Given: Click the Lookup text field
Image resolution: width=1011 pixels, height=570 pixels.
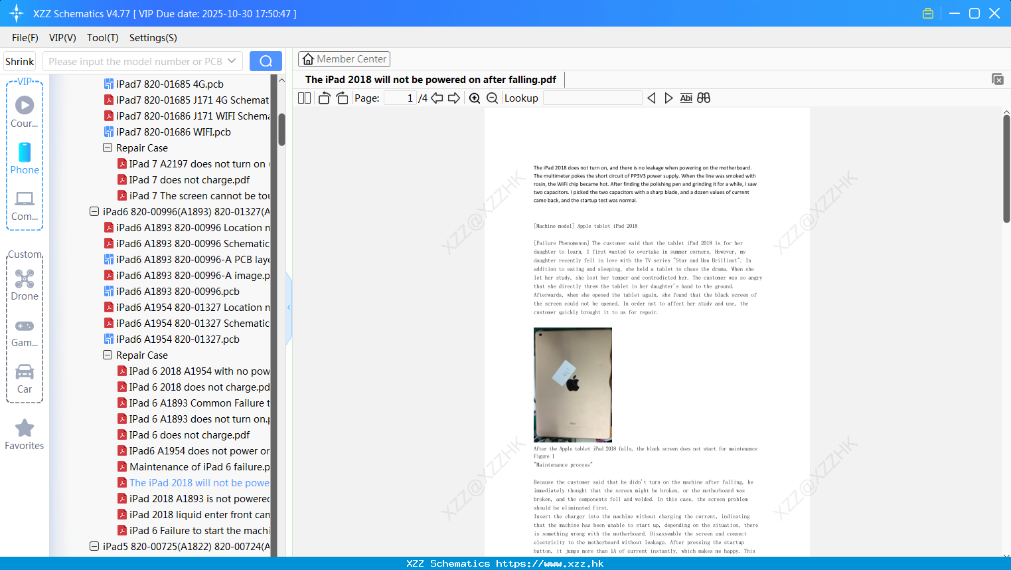Looking at the screenshot, I should (x=593, y=98).
